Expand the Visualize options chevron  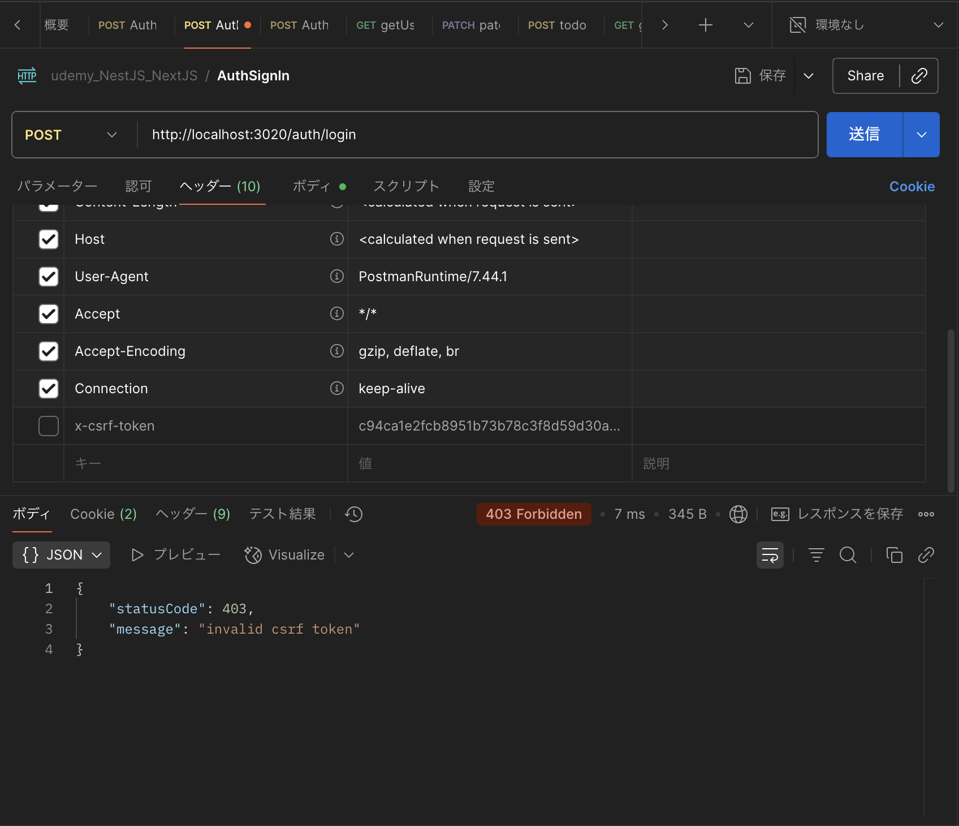click(349, 555)
